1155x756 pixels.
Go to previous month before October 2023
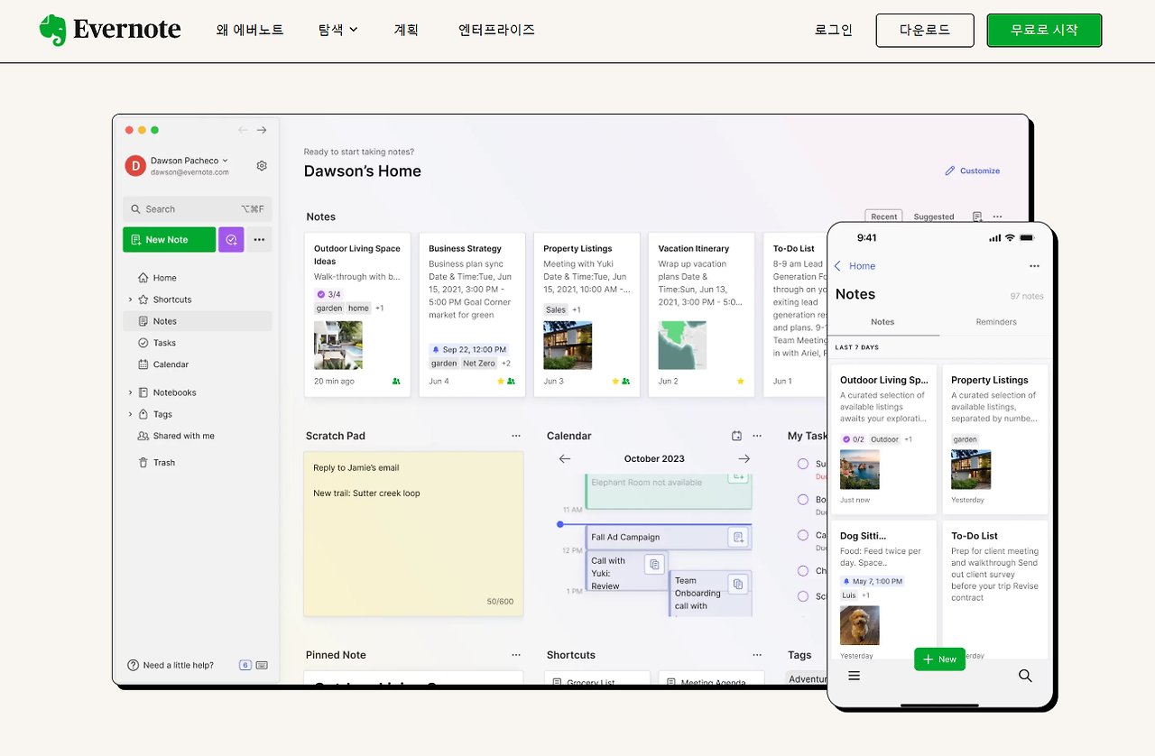pyautogui.click(x=565, y=459)
